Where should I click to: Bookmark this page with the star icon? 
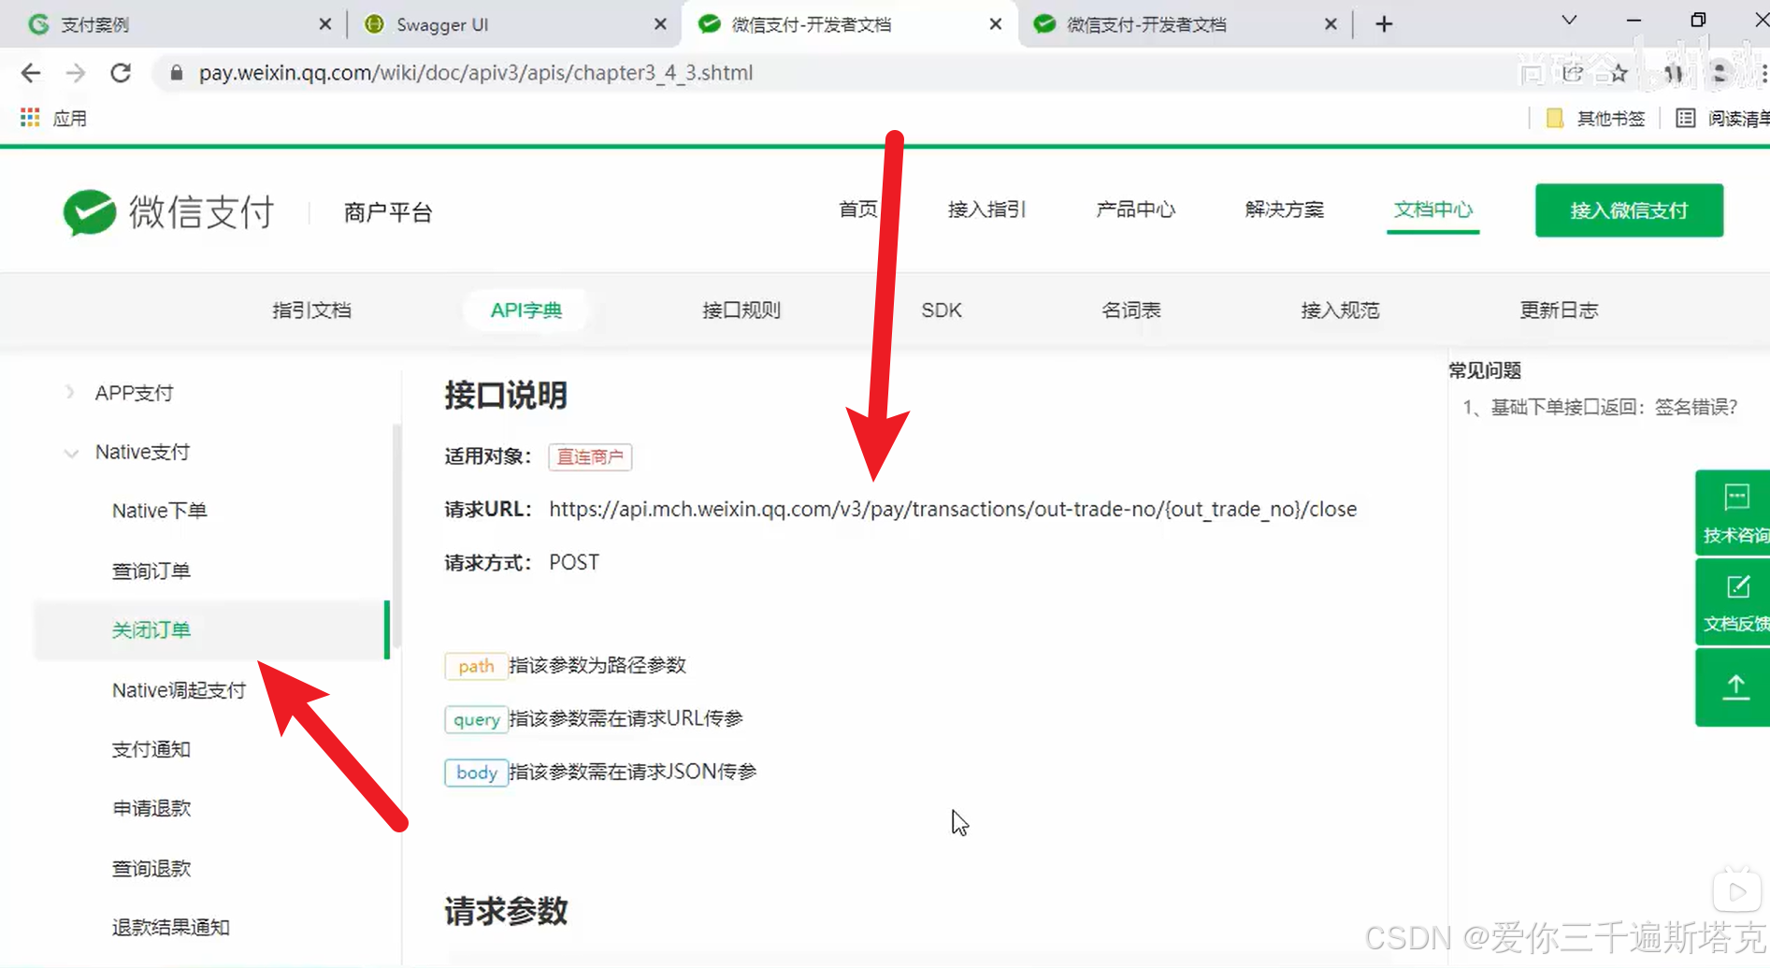click(1619, 73)
